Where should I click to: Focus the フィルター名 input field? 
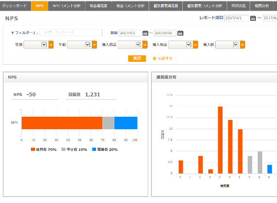point(71,33)
